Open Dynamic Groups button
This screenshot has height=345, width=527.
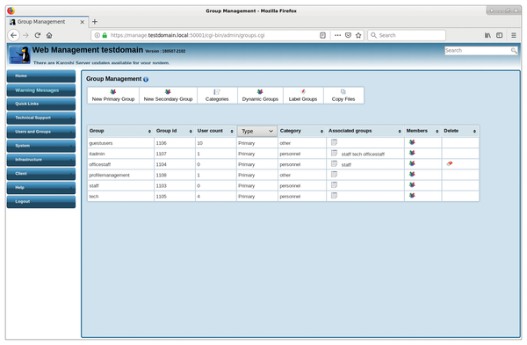(260, 96)
